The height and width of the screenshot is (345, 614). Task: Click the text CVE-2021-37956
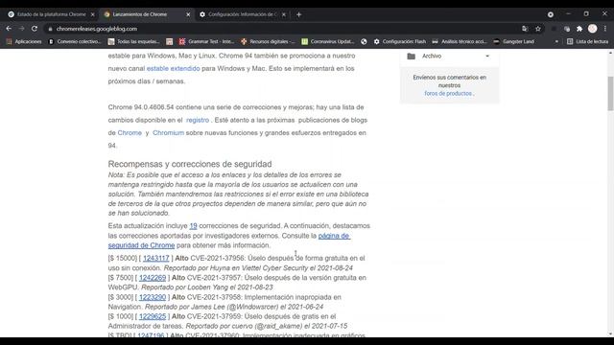tap(218, 258)
